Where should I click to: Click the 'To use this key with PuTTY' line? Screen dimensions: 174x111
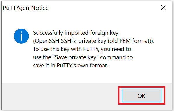82,49
